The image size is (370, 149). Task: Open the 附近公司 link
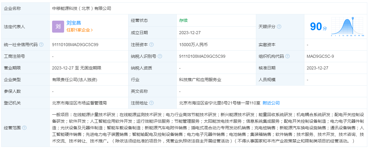pyautogui.click(x=271, y=103)
